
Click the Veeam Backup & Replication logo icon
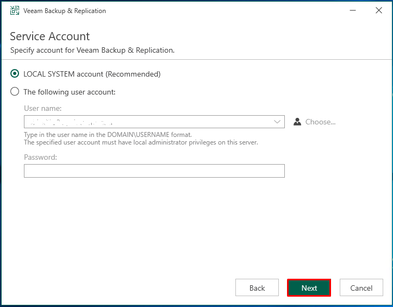click(x=15, y=10)
